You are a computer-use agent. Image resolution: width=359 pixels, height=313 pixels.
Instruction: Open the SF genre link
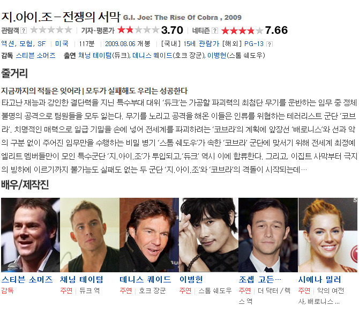(41, 44)
